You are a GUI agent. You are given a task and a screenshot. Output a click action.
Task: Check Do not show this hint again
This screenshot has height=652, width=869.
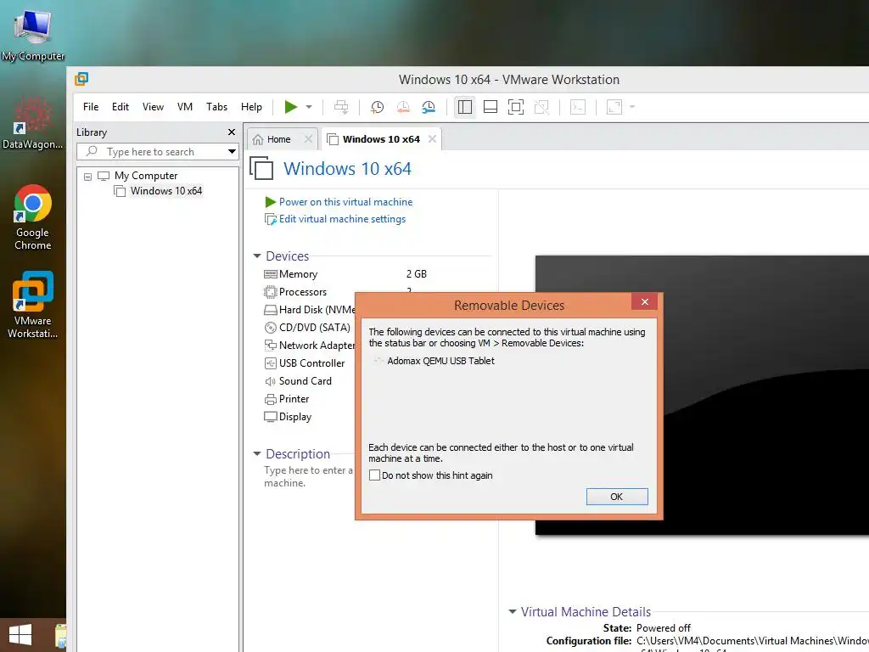click(374, 475)
